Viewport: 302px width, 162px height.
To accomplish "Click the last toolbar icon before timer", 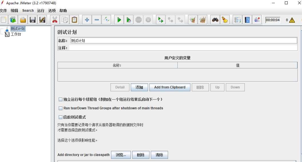I will click(x=257, y=20).
